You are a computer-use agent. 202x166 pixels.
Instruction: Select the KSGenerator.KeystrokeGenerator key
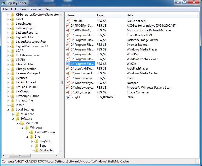click(37, 15)
